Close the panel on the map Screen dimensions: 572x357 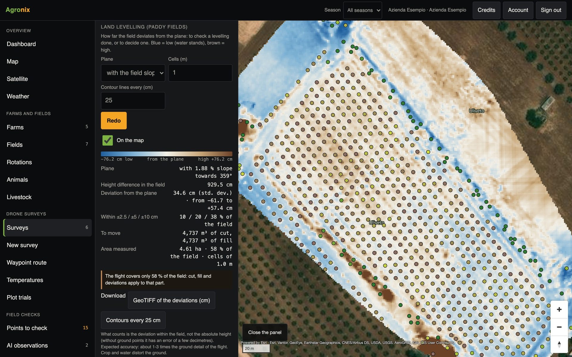(x=265, y=332)
